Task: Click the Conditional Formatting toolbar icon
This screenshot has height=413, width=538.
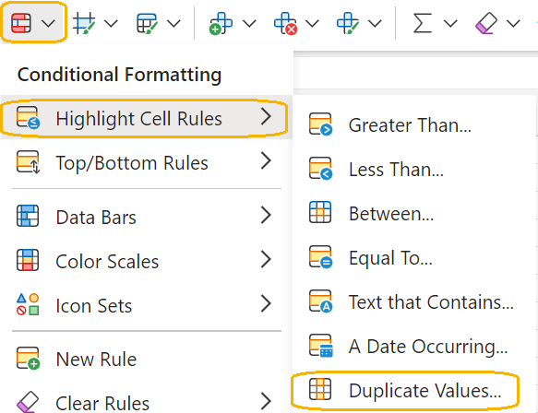Action: point(21,23)
